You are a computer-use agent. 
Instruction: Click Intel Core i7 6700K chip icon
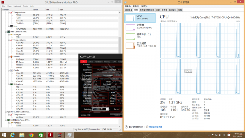(x=9, y=32)
